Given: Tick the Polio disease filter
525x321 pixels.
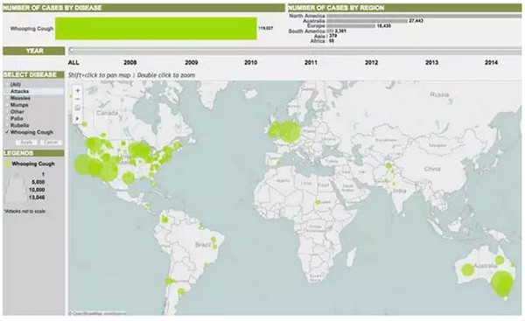Looking at the screenshot, I should click(x=7, y=118).
